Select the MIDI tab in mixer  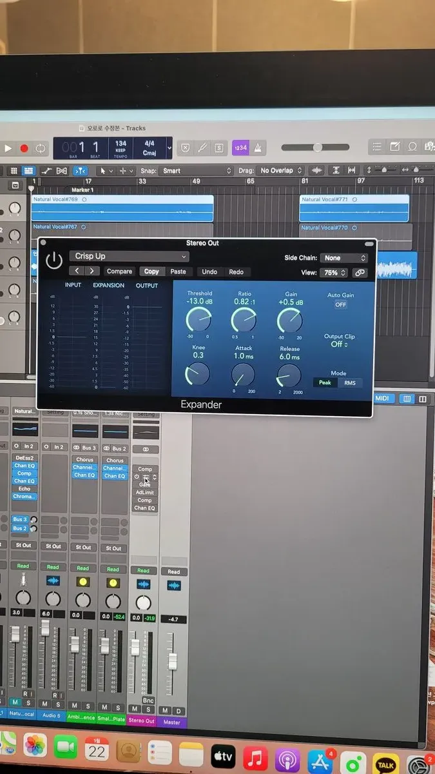[x=382, y=399]
